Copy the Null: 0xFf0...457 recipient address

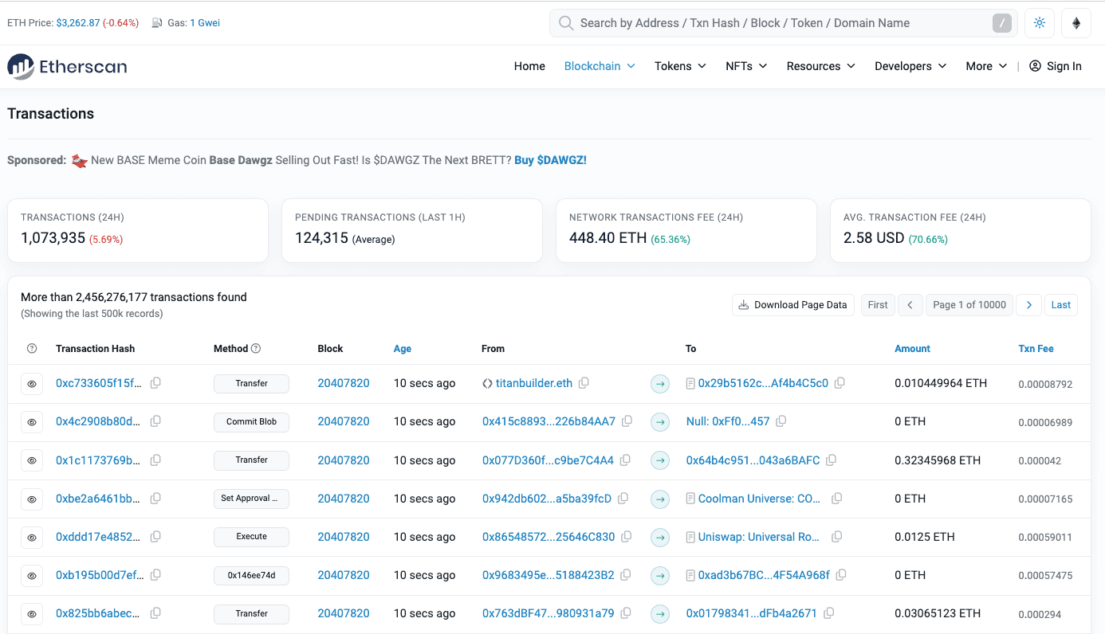point(781,421)
